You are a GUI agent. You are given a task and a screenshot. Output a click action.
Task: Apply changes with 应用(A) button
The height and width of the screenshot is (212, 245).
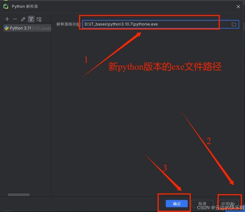[228, 204]
